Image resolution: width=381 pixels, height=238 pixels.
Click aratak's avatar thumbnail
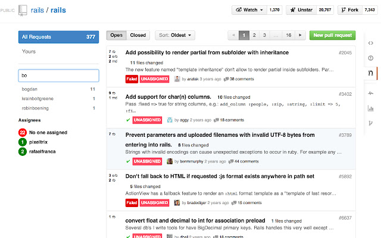(177, 79)
